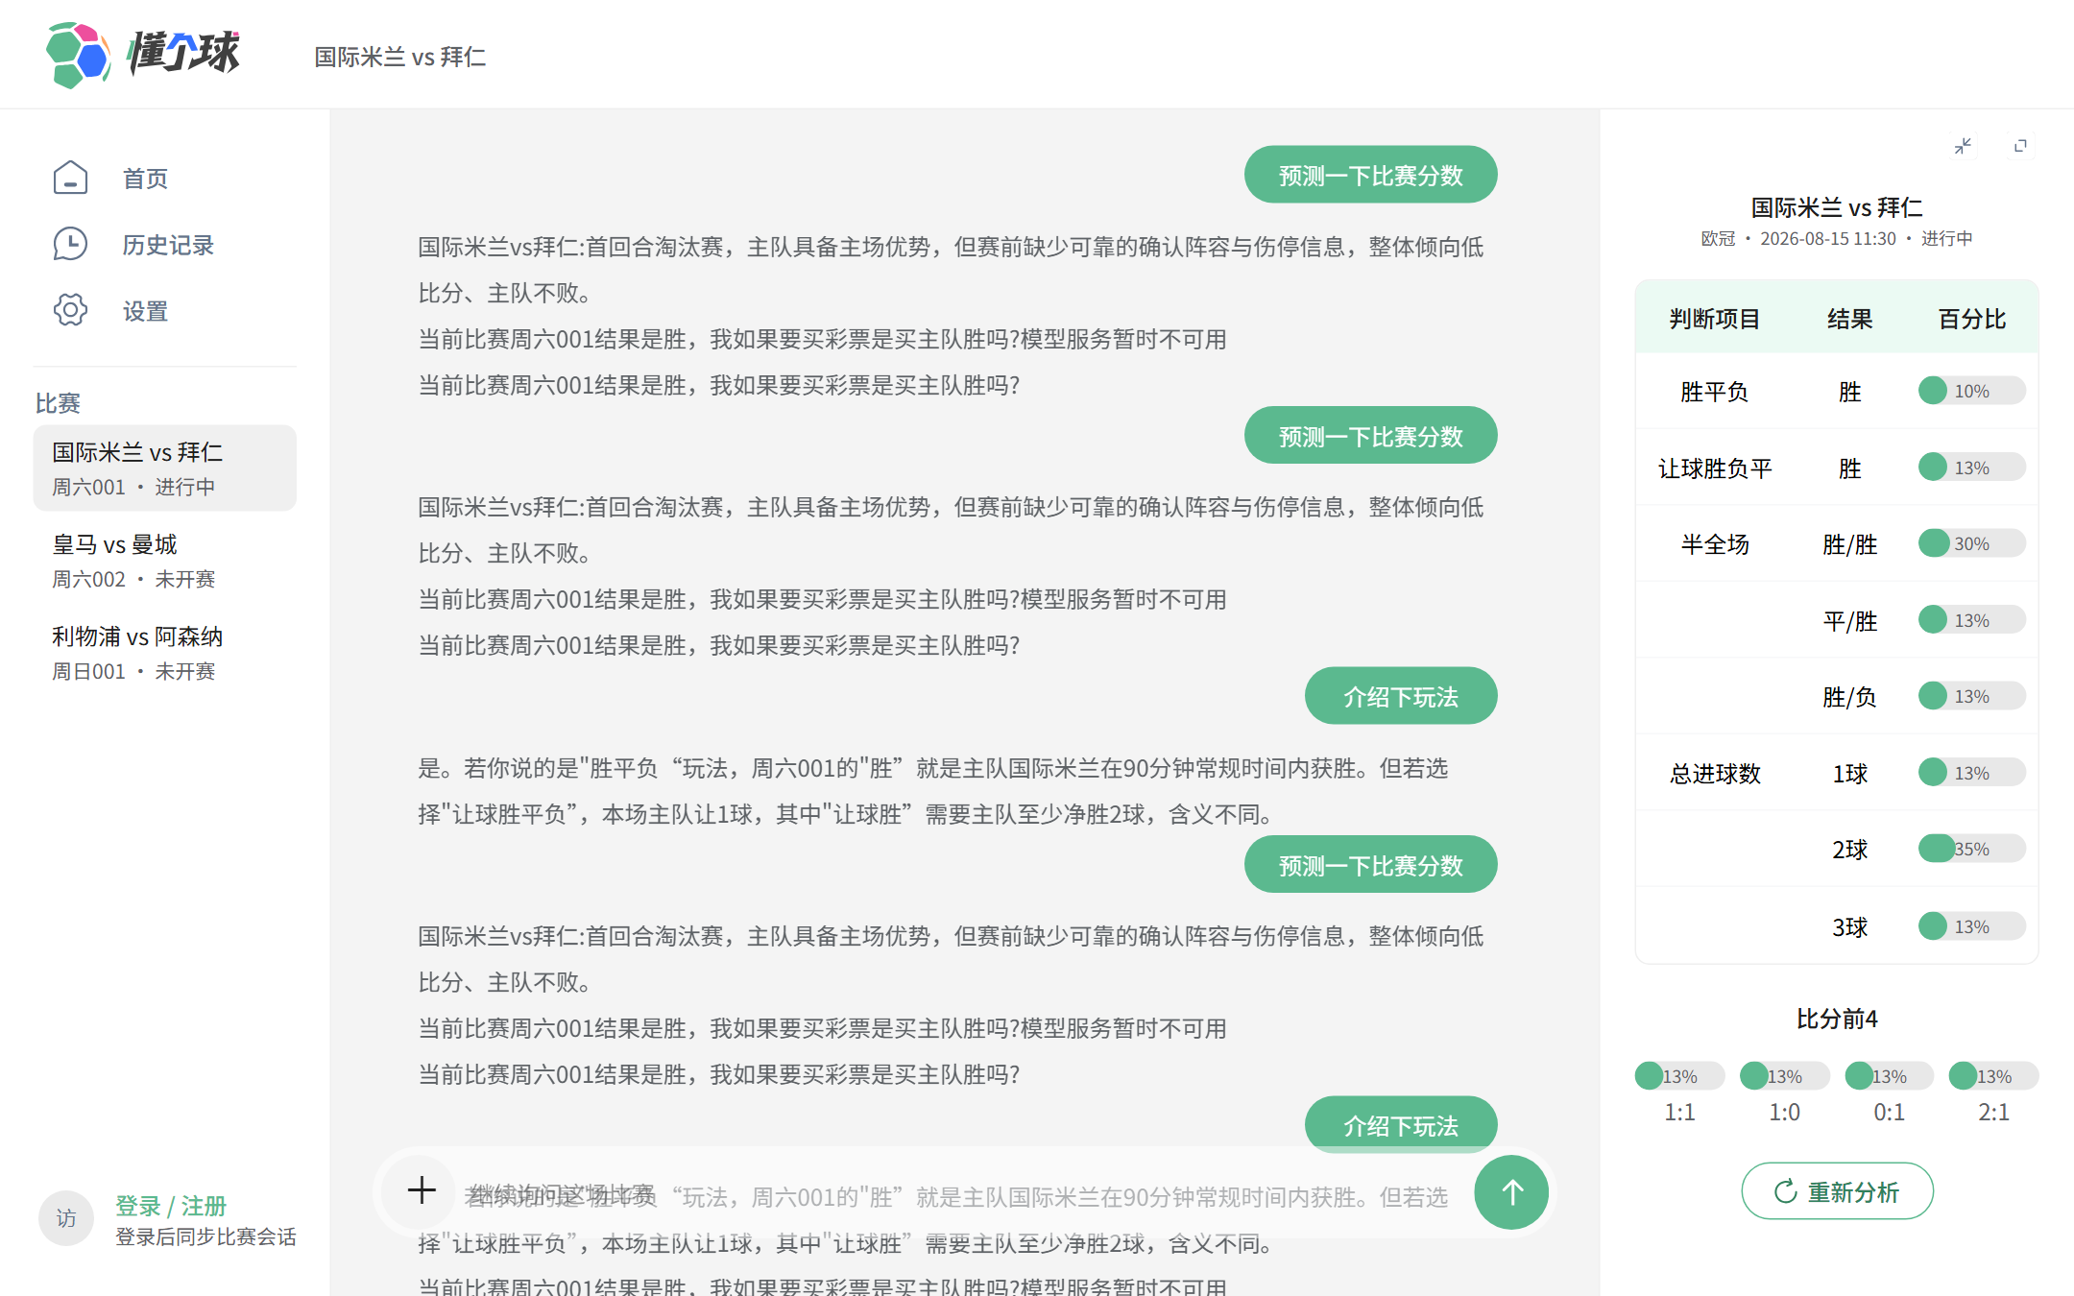2074x1296 pixels.
Task: Click the 0:1 score percentage bar
Action: point(1889,1076)
